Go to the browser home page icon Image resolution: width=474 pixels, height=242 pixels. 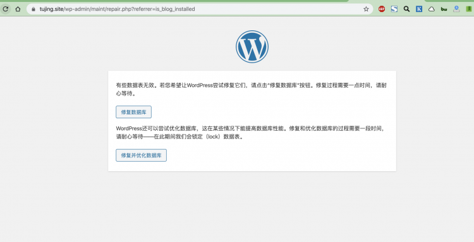[18, 9]
